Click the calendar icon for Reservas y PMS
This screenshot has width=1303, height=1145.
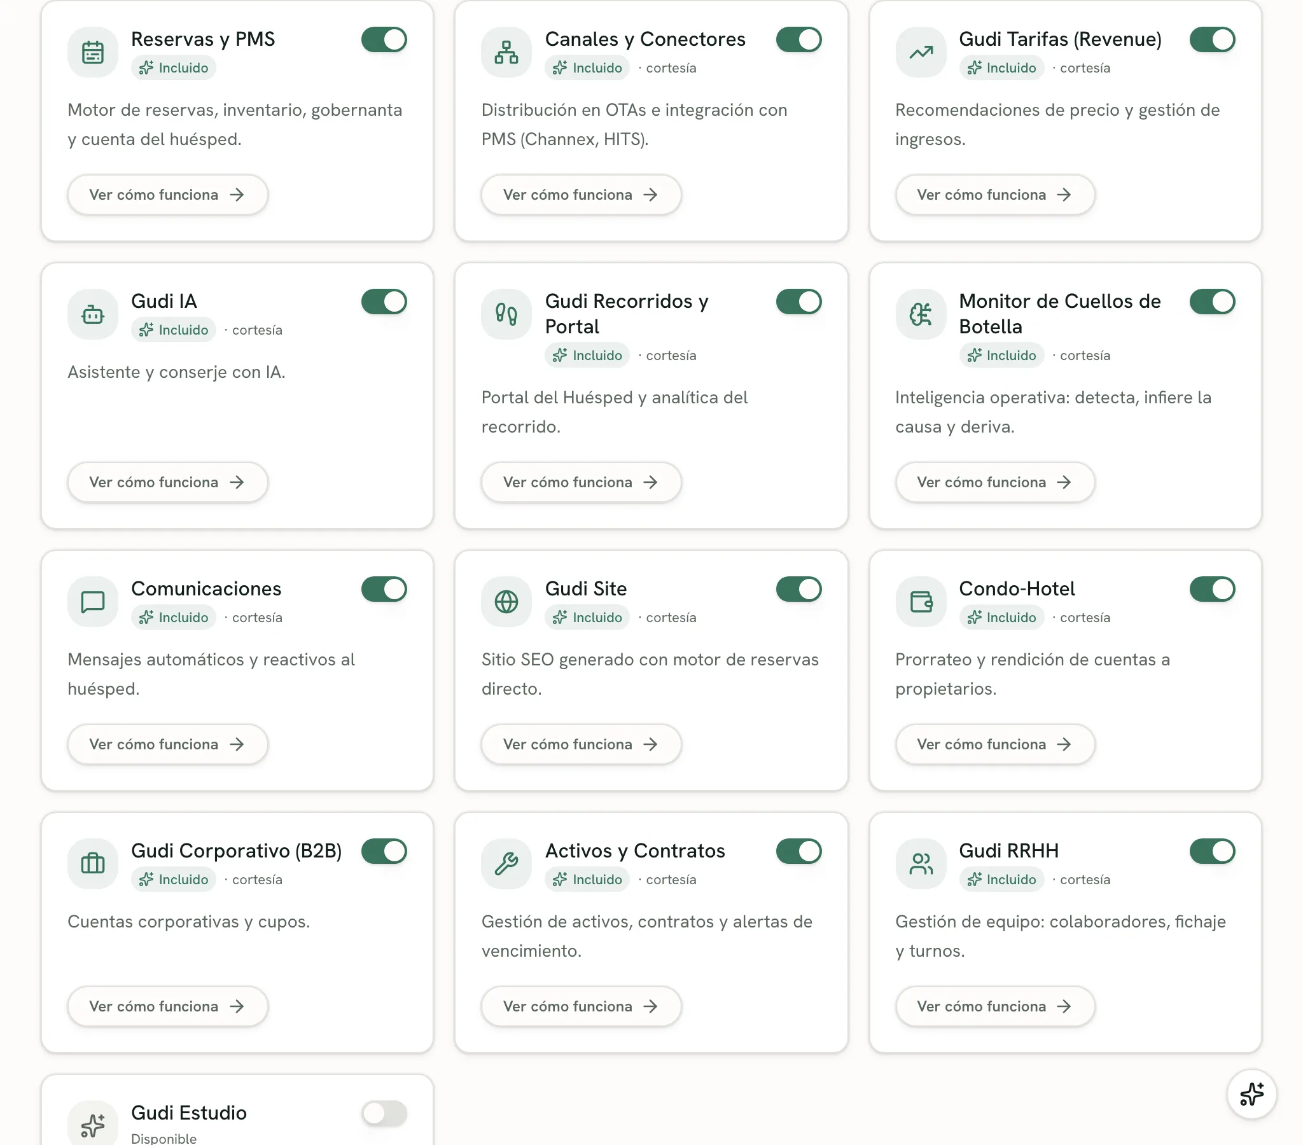coord(92,52)
